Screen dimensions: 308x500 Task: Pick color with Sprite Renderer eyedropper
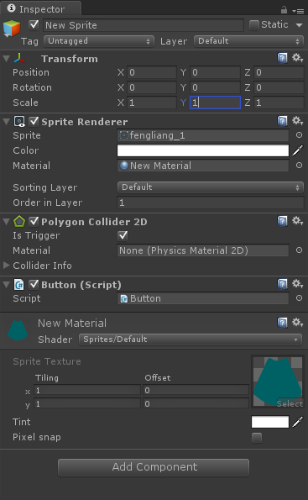pos(297,150)
